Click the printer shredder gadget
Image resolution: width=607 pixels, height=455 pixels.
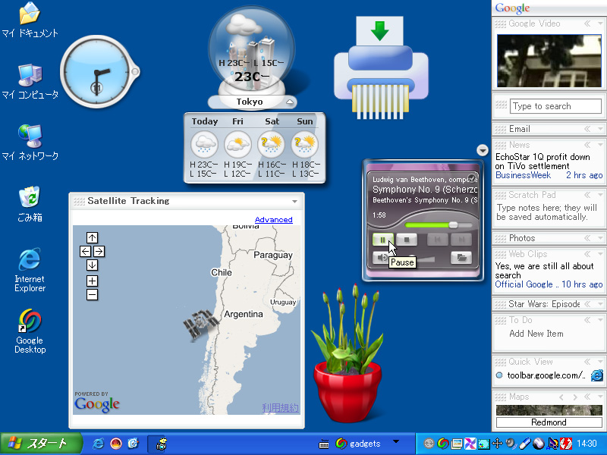(x=381, y=67)
